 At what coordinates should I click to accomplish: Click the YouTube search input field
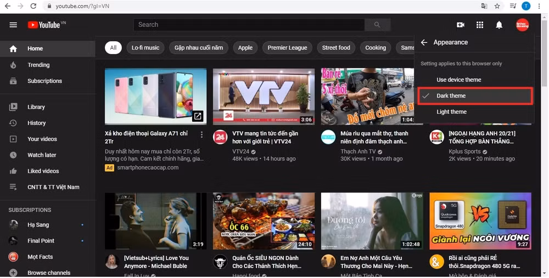tap(249, 25)
